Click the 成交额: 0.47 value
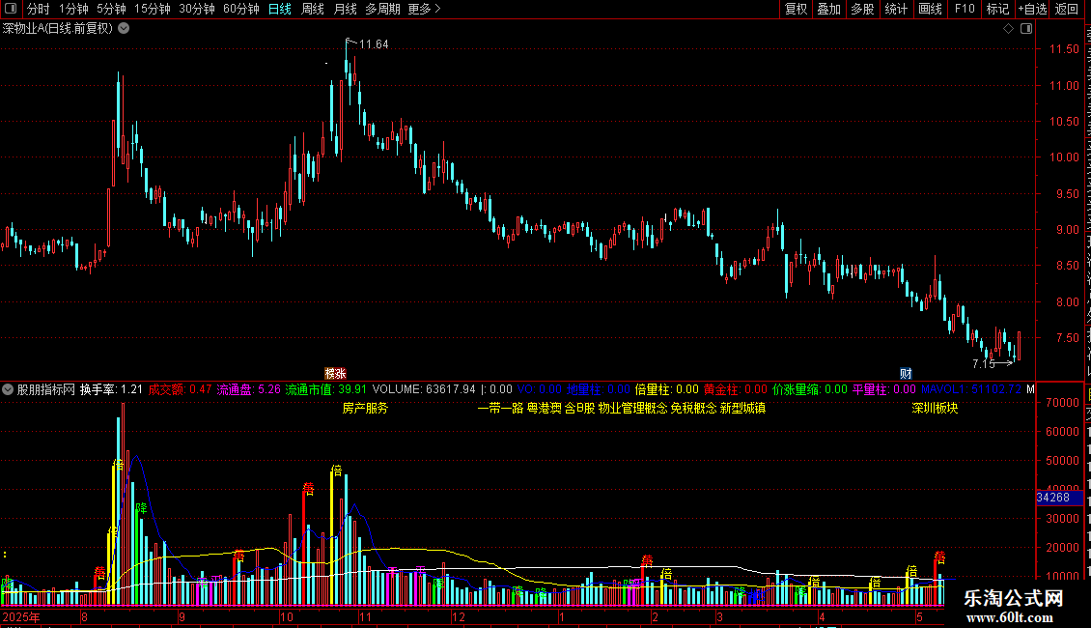1091x628 pixels. pos(180,390)
